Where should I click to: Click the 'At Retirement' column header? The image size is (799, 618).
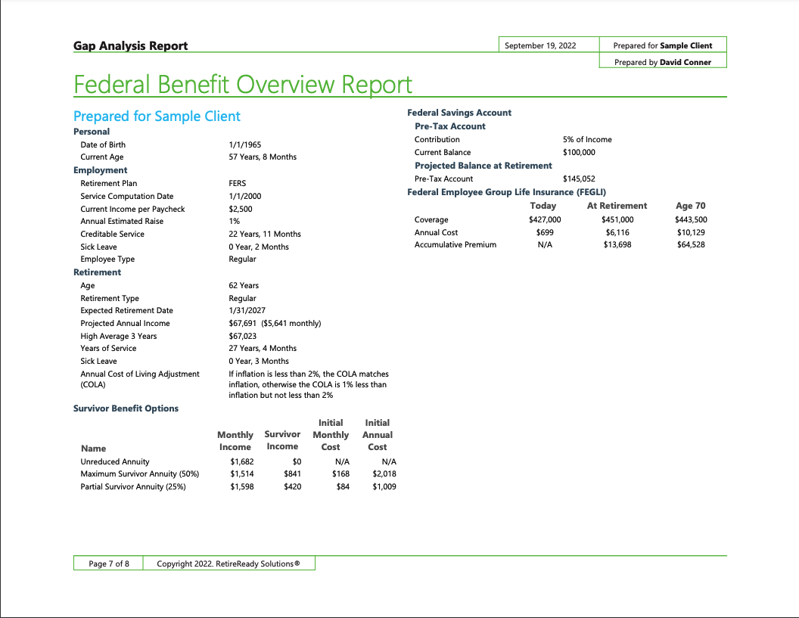[x=617, y=206]
